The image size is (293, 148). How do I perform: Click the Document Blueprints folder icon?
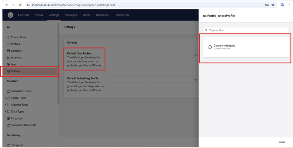(8, 125)
